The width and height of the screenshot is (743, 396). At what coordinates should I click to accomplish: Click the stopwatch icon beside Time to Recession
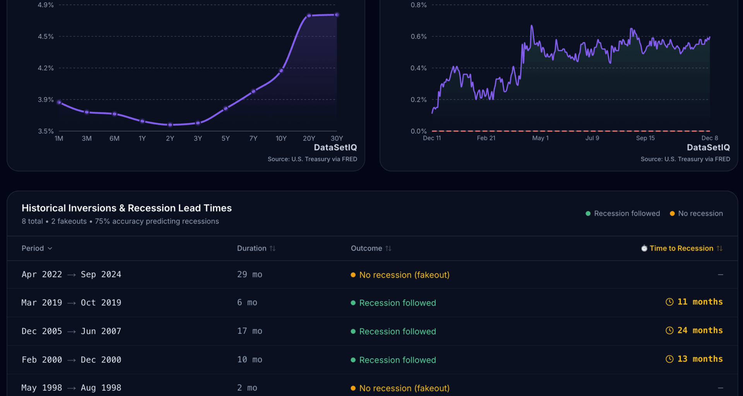644,248
